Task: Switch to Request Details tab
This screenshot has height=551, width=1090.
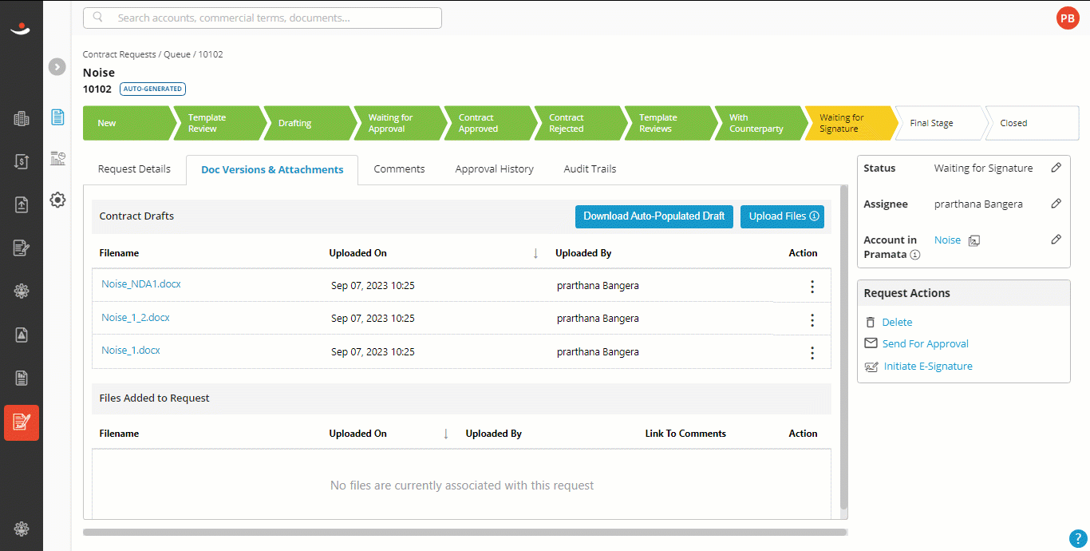Action: [x=134, y=168]
